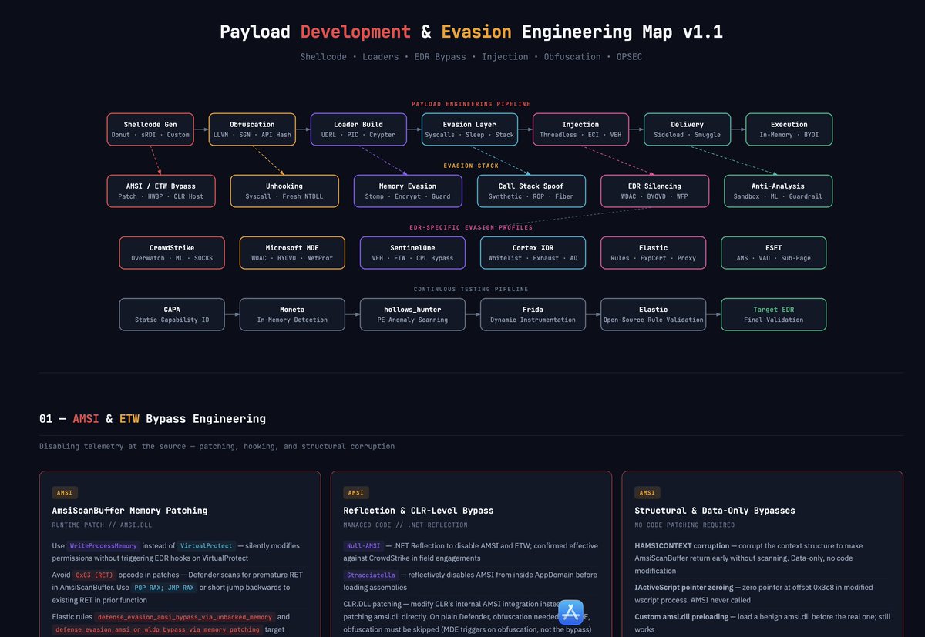Select the Microsoft MDE profile node
This screenshot has height=637, width=925.
point(292,253)
